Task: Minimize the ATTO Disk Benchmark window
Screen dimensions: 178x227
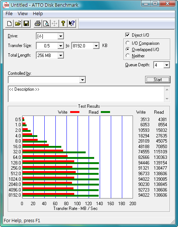Action: coord(146,3)
